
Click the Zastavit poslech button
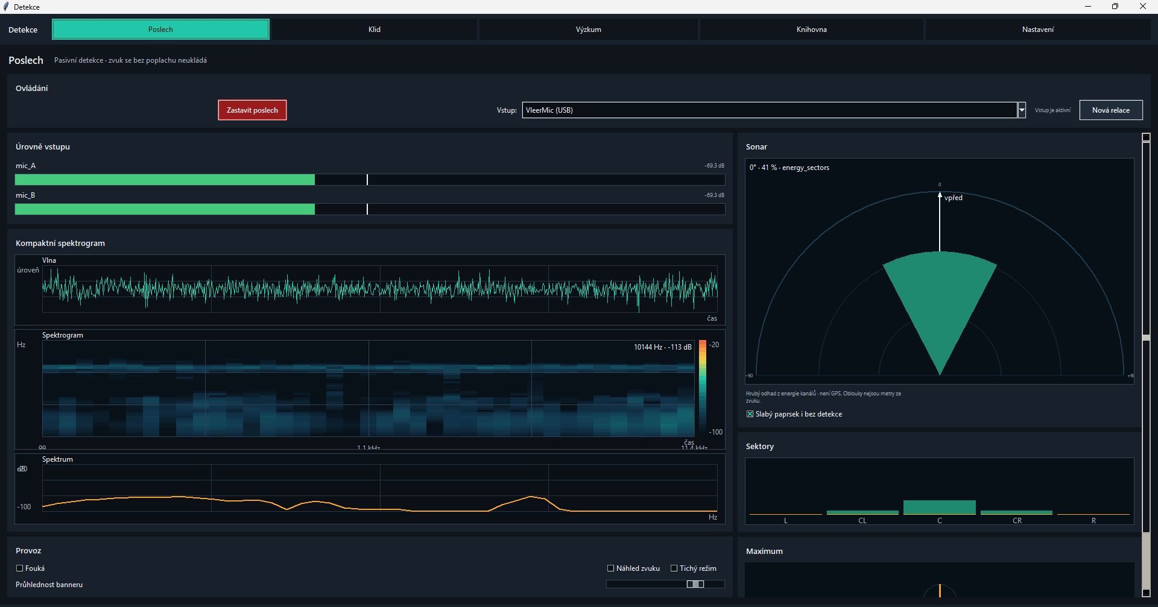252,110
